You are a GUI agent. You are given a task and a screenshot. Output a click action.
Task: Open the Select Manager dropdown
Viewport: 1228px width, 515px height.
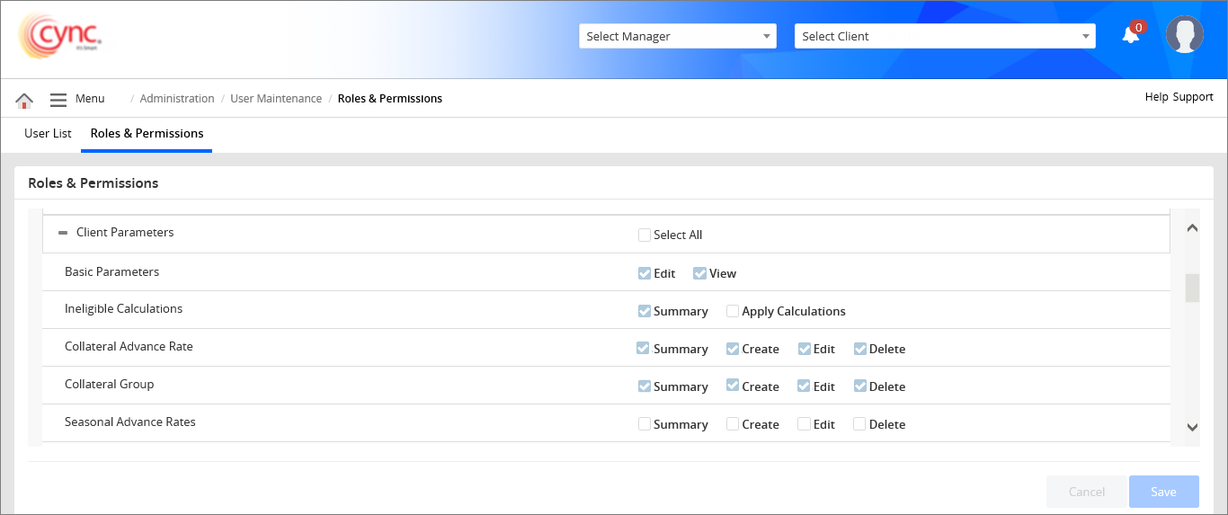coord(677,36)
